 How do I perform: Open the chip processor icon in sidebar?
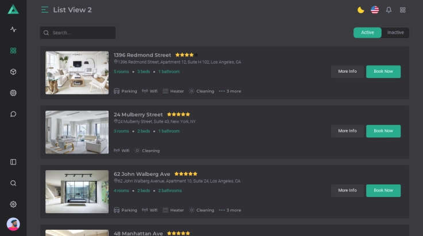pyautogui.click(x=13, y=93)
